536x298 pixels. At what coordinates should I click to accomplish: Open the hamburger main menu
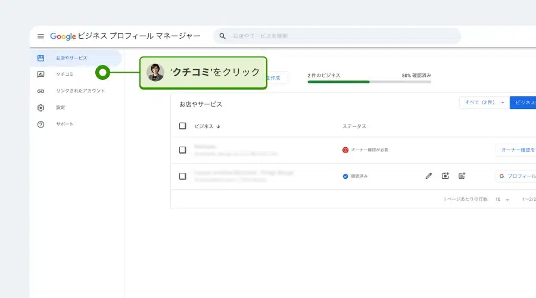click(x=40, y=36)
